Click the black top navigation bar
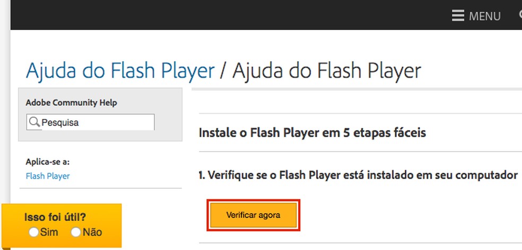The width and height of the screenshot is (522, 250). click(x=212, y=15)
